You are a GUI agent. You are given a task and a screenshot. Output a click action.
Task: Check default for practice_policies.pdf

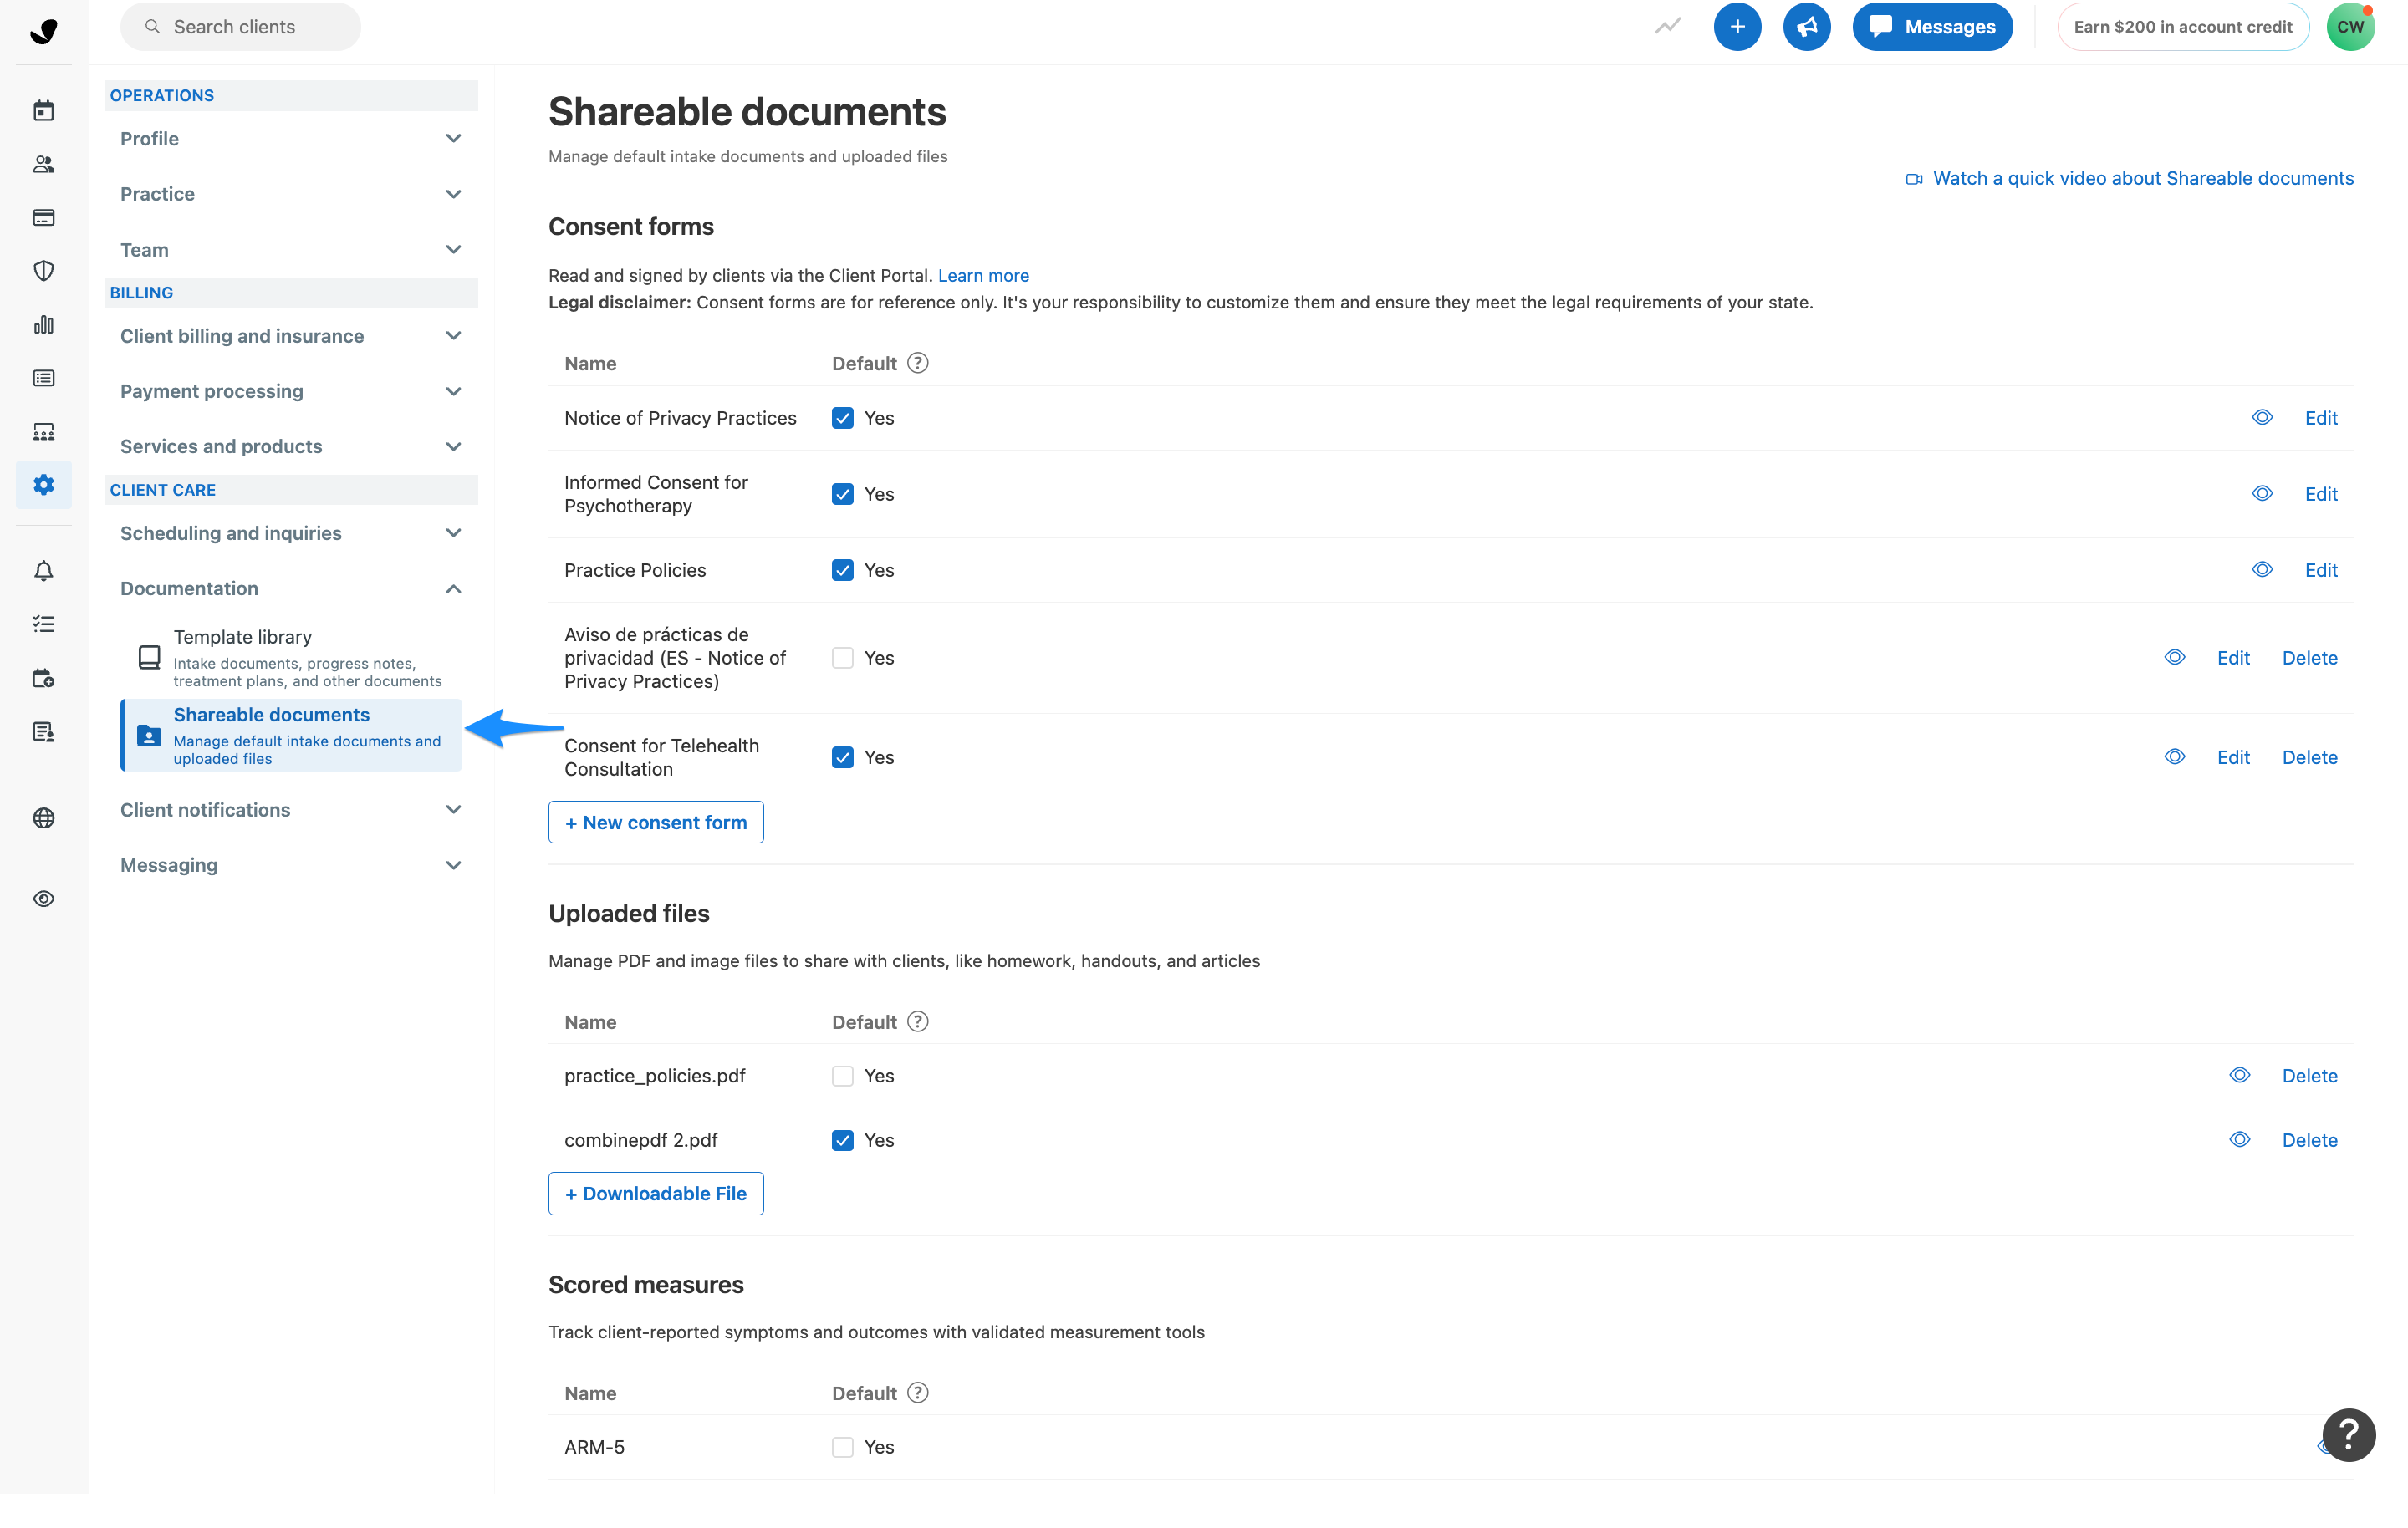(842, 1076)
